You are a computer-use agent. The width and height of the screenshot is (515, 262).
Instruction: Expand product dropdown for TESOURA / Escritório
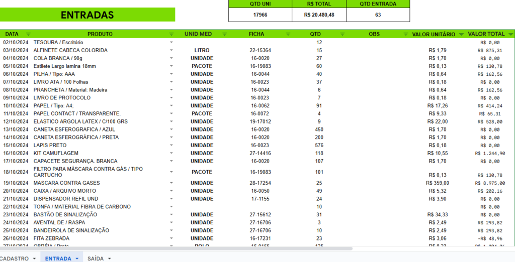(x=171, y=43)
